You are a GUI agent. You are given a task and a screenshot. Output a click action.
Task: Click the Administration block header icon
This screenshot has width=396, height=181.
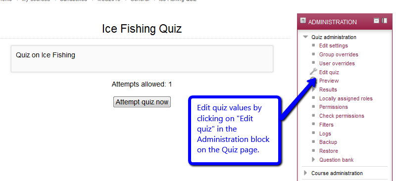[303, 21]
